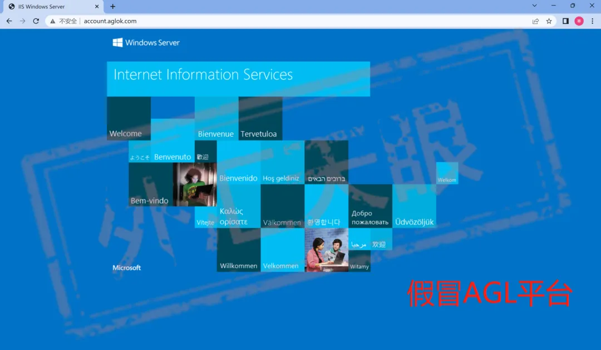Click the small Welkom tile
Viewport: 601px width, 350px height.
[447, 173]
